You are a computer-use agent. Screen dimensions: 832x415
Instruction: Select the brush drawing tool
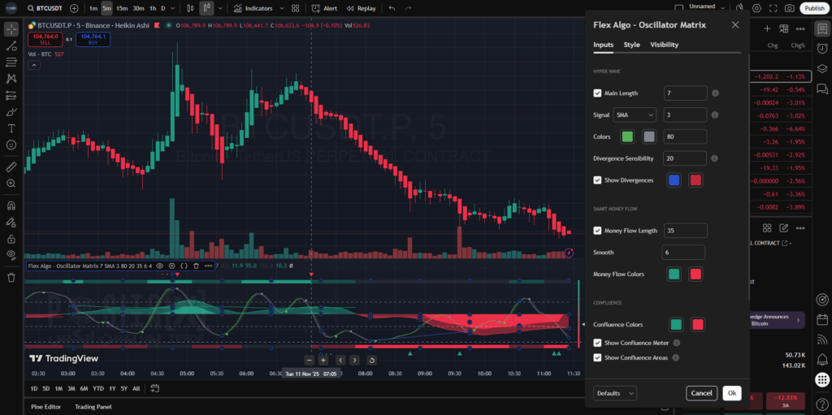point(11,112)
